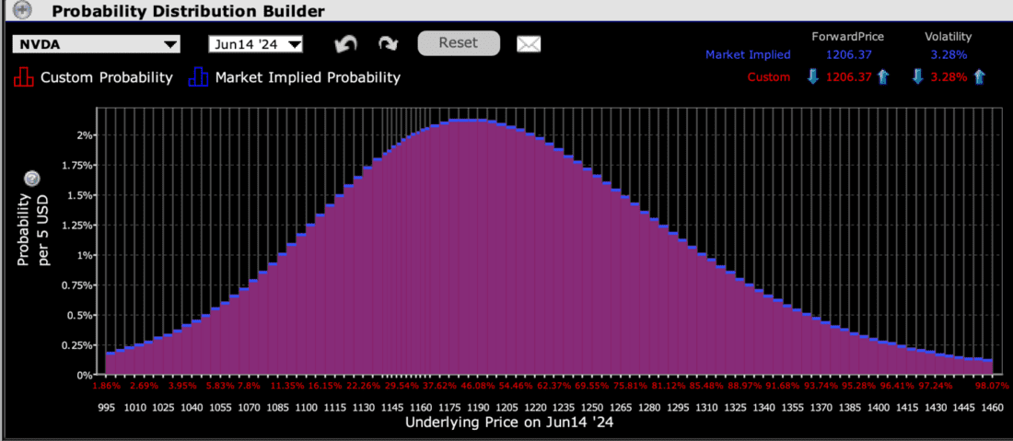This screenshot has height=441, width=1013.
Task: Click the 1.86% cumulative probability label
Action: (106, 386)
